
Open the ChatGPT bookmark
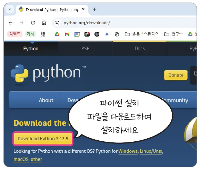click(97, 34)
